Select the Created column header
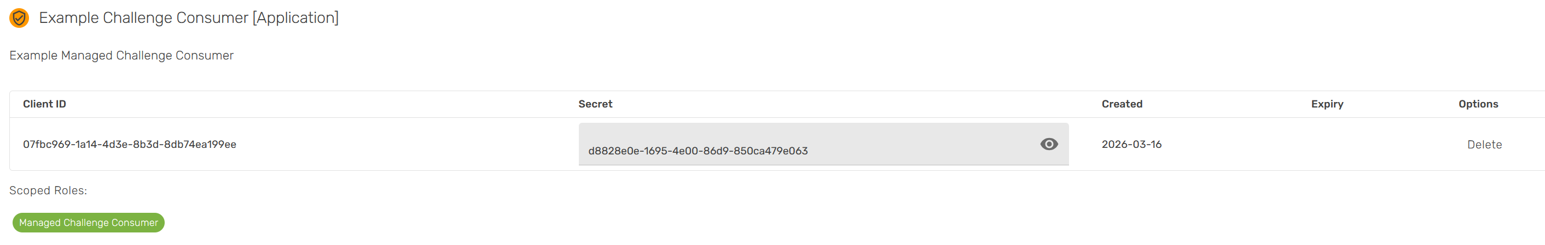The height and width of the screenshot is (245, 1545). click(1122, 104)
